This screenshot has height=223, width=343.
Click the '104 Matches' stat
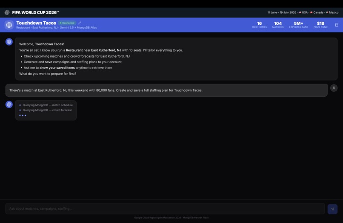tap(278, 25)
